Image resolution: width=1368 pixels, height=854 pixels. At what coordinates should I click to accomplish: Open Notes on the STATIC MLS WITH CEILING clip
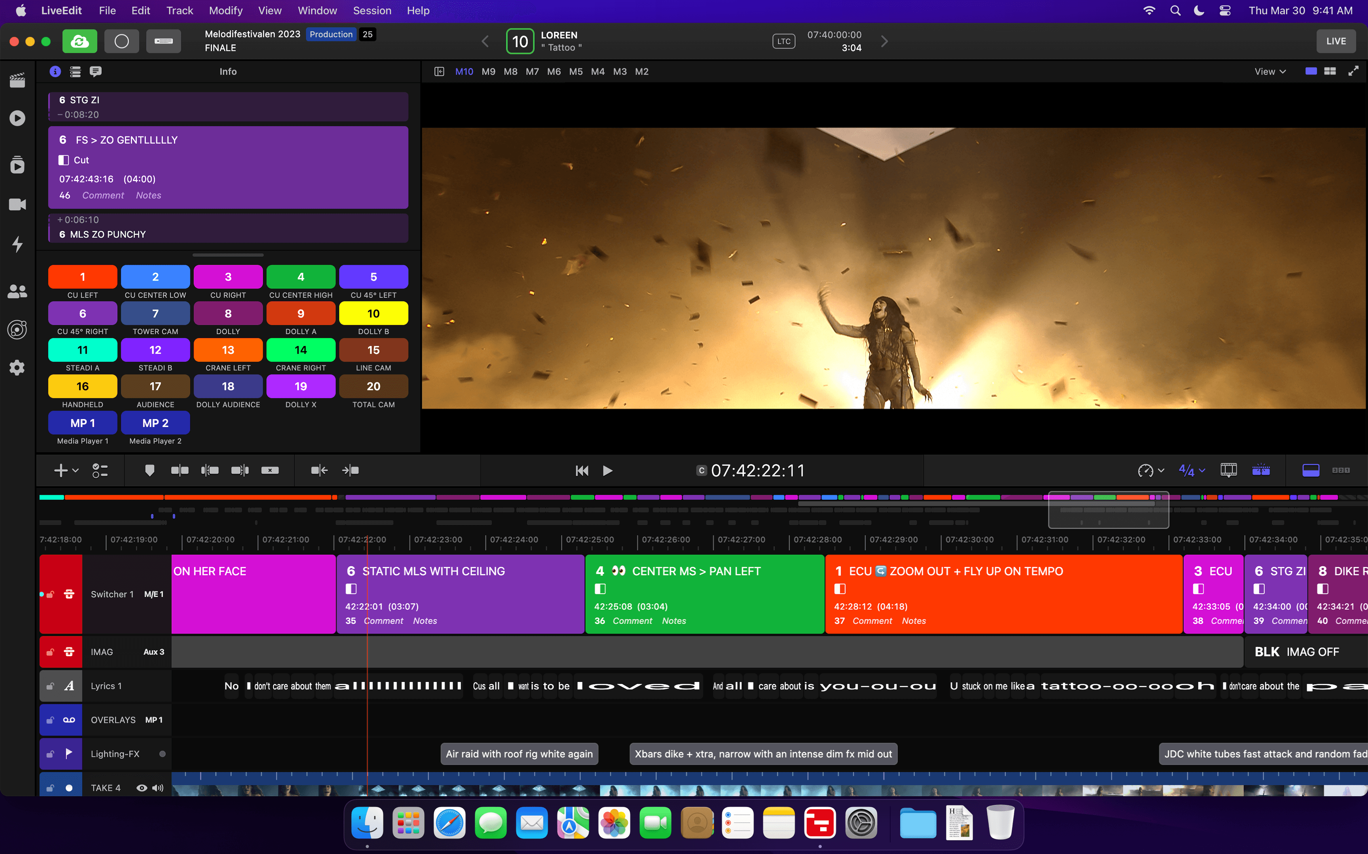point(425,620)
